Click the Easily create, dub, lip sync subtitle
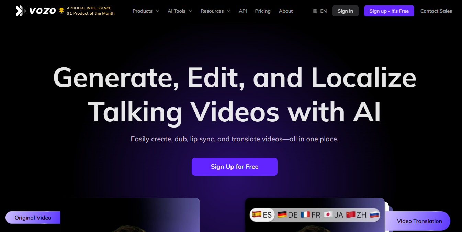This screenshot has height=232, width=462. (235, 139)
